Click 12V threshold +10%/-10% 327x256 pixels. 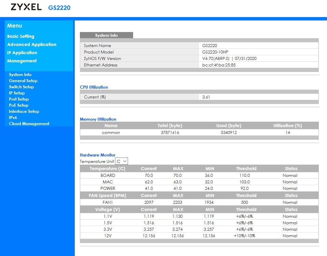[245, 236]
